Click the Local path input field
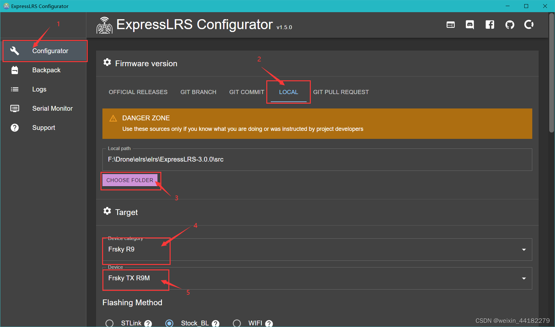555x327 pixels. pos(317,159)
